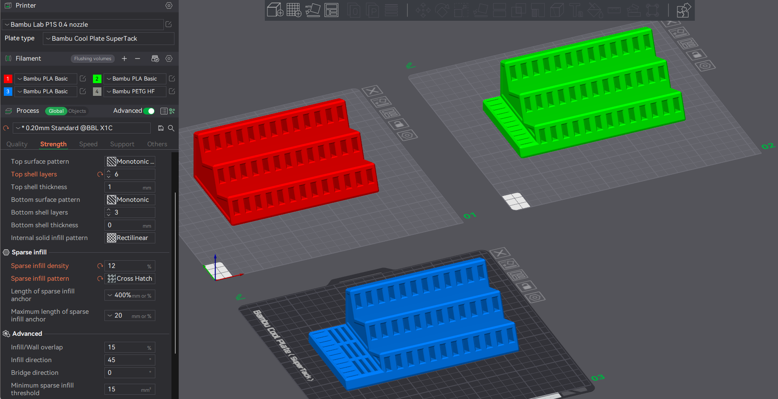778x399 pixels.
Task: Switch to the Quality tab
Action: (17, 144)
